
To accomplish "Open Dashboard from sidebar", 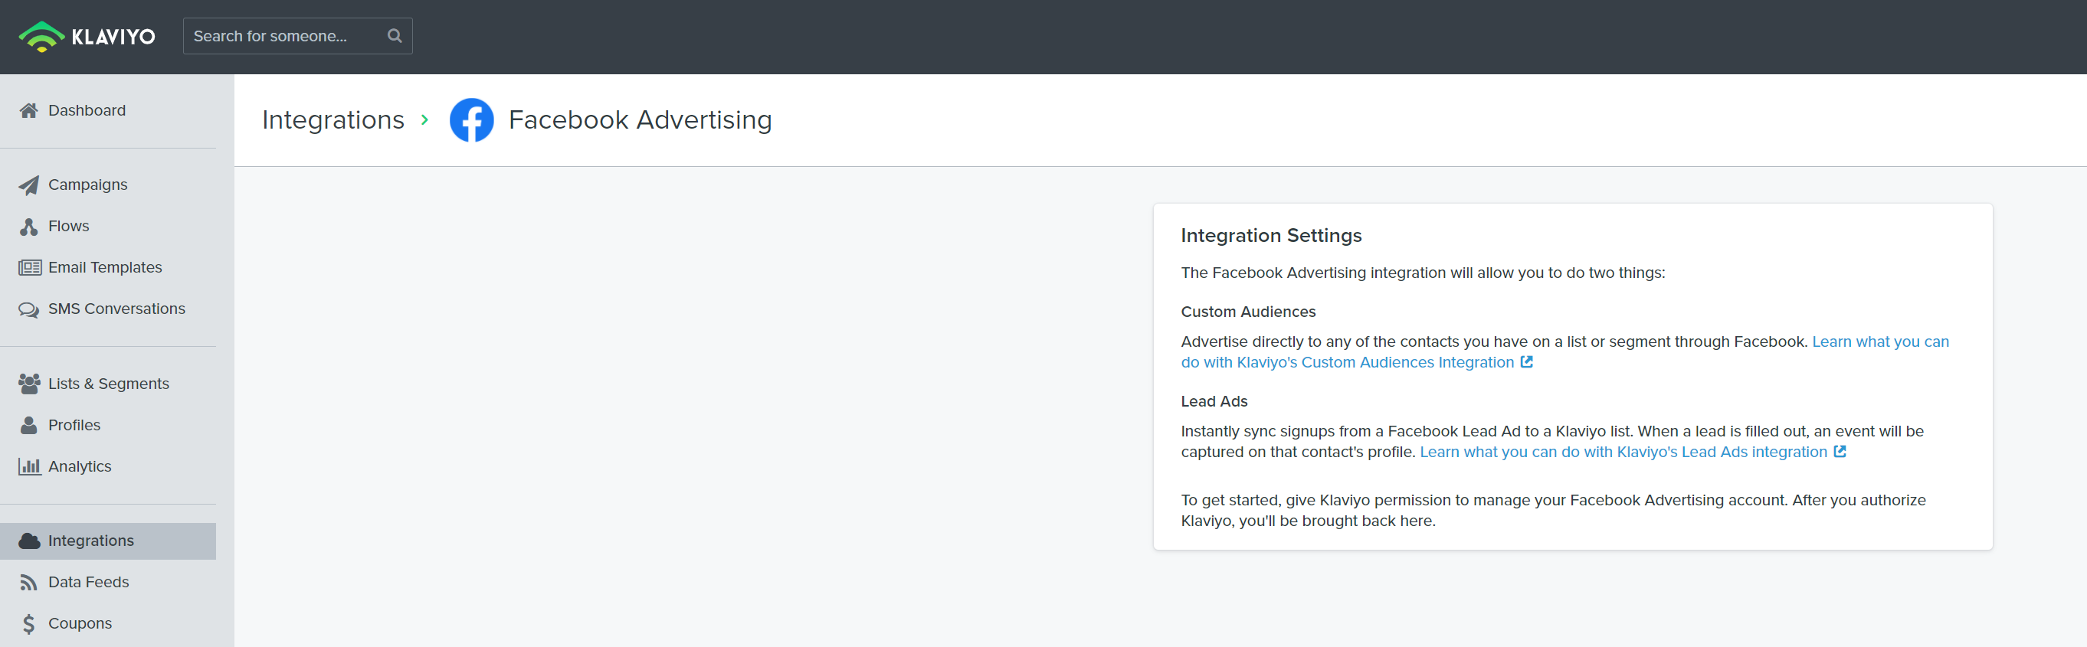I will (x=87, y=110).
